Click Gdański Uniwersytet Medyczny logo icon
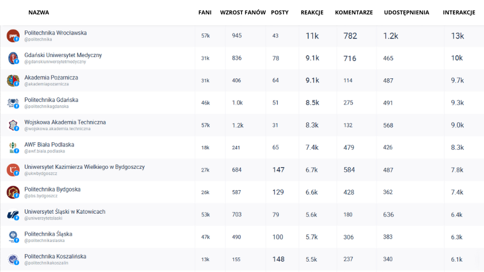 [13, 58]
